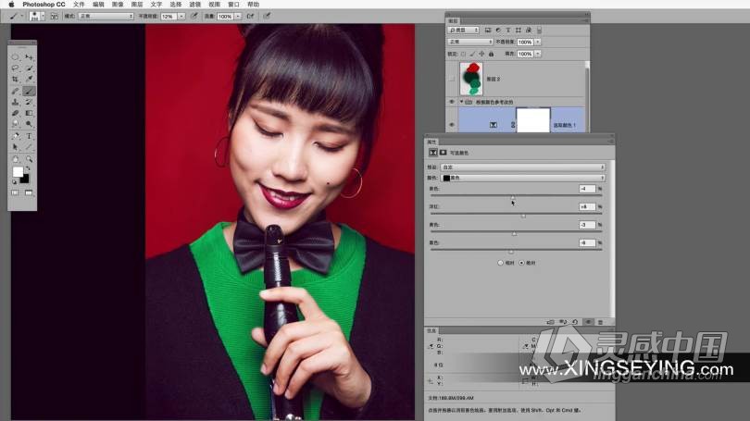The height and width of the screenshot is (421, 750).
Task: Select the Elliptical Marquee tool
Action: click(x=16, y=56)
